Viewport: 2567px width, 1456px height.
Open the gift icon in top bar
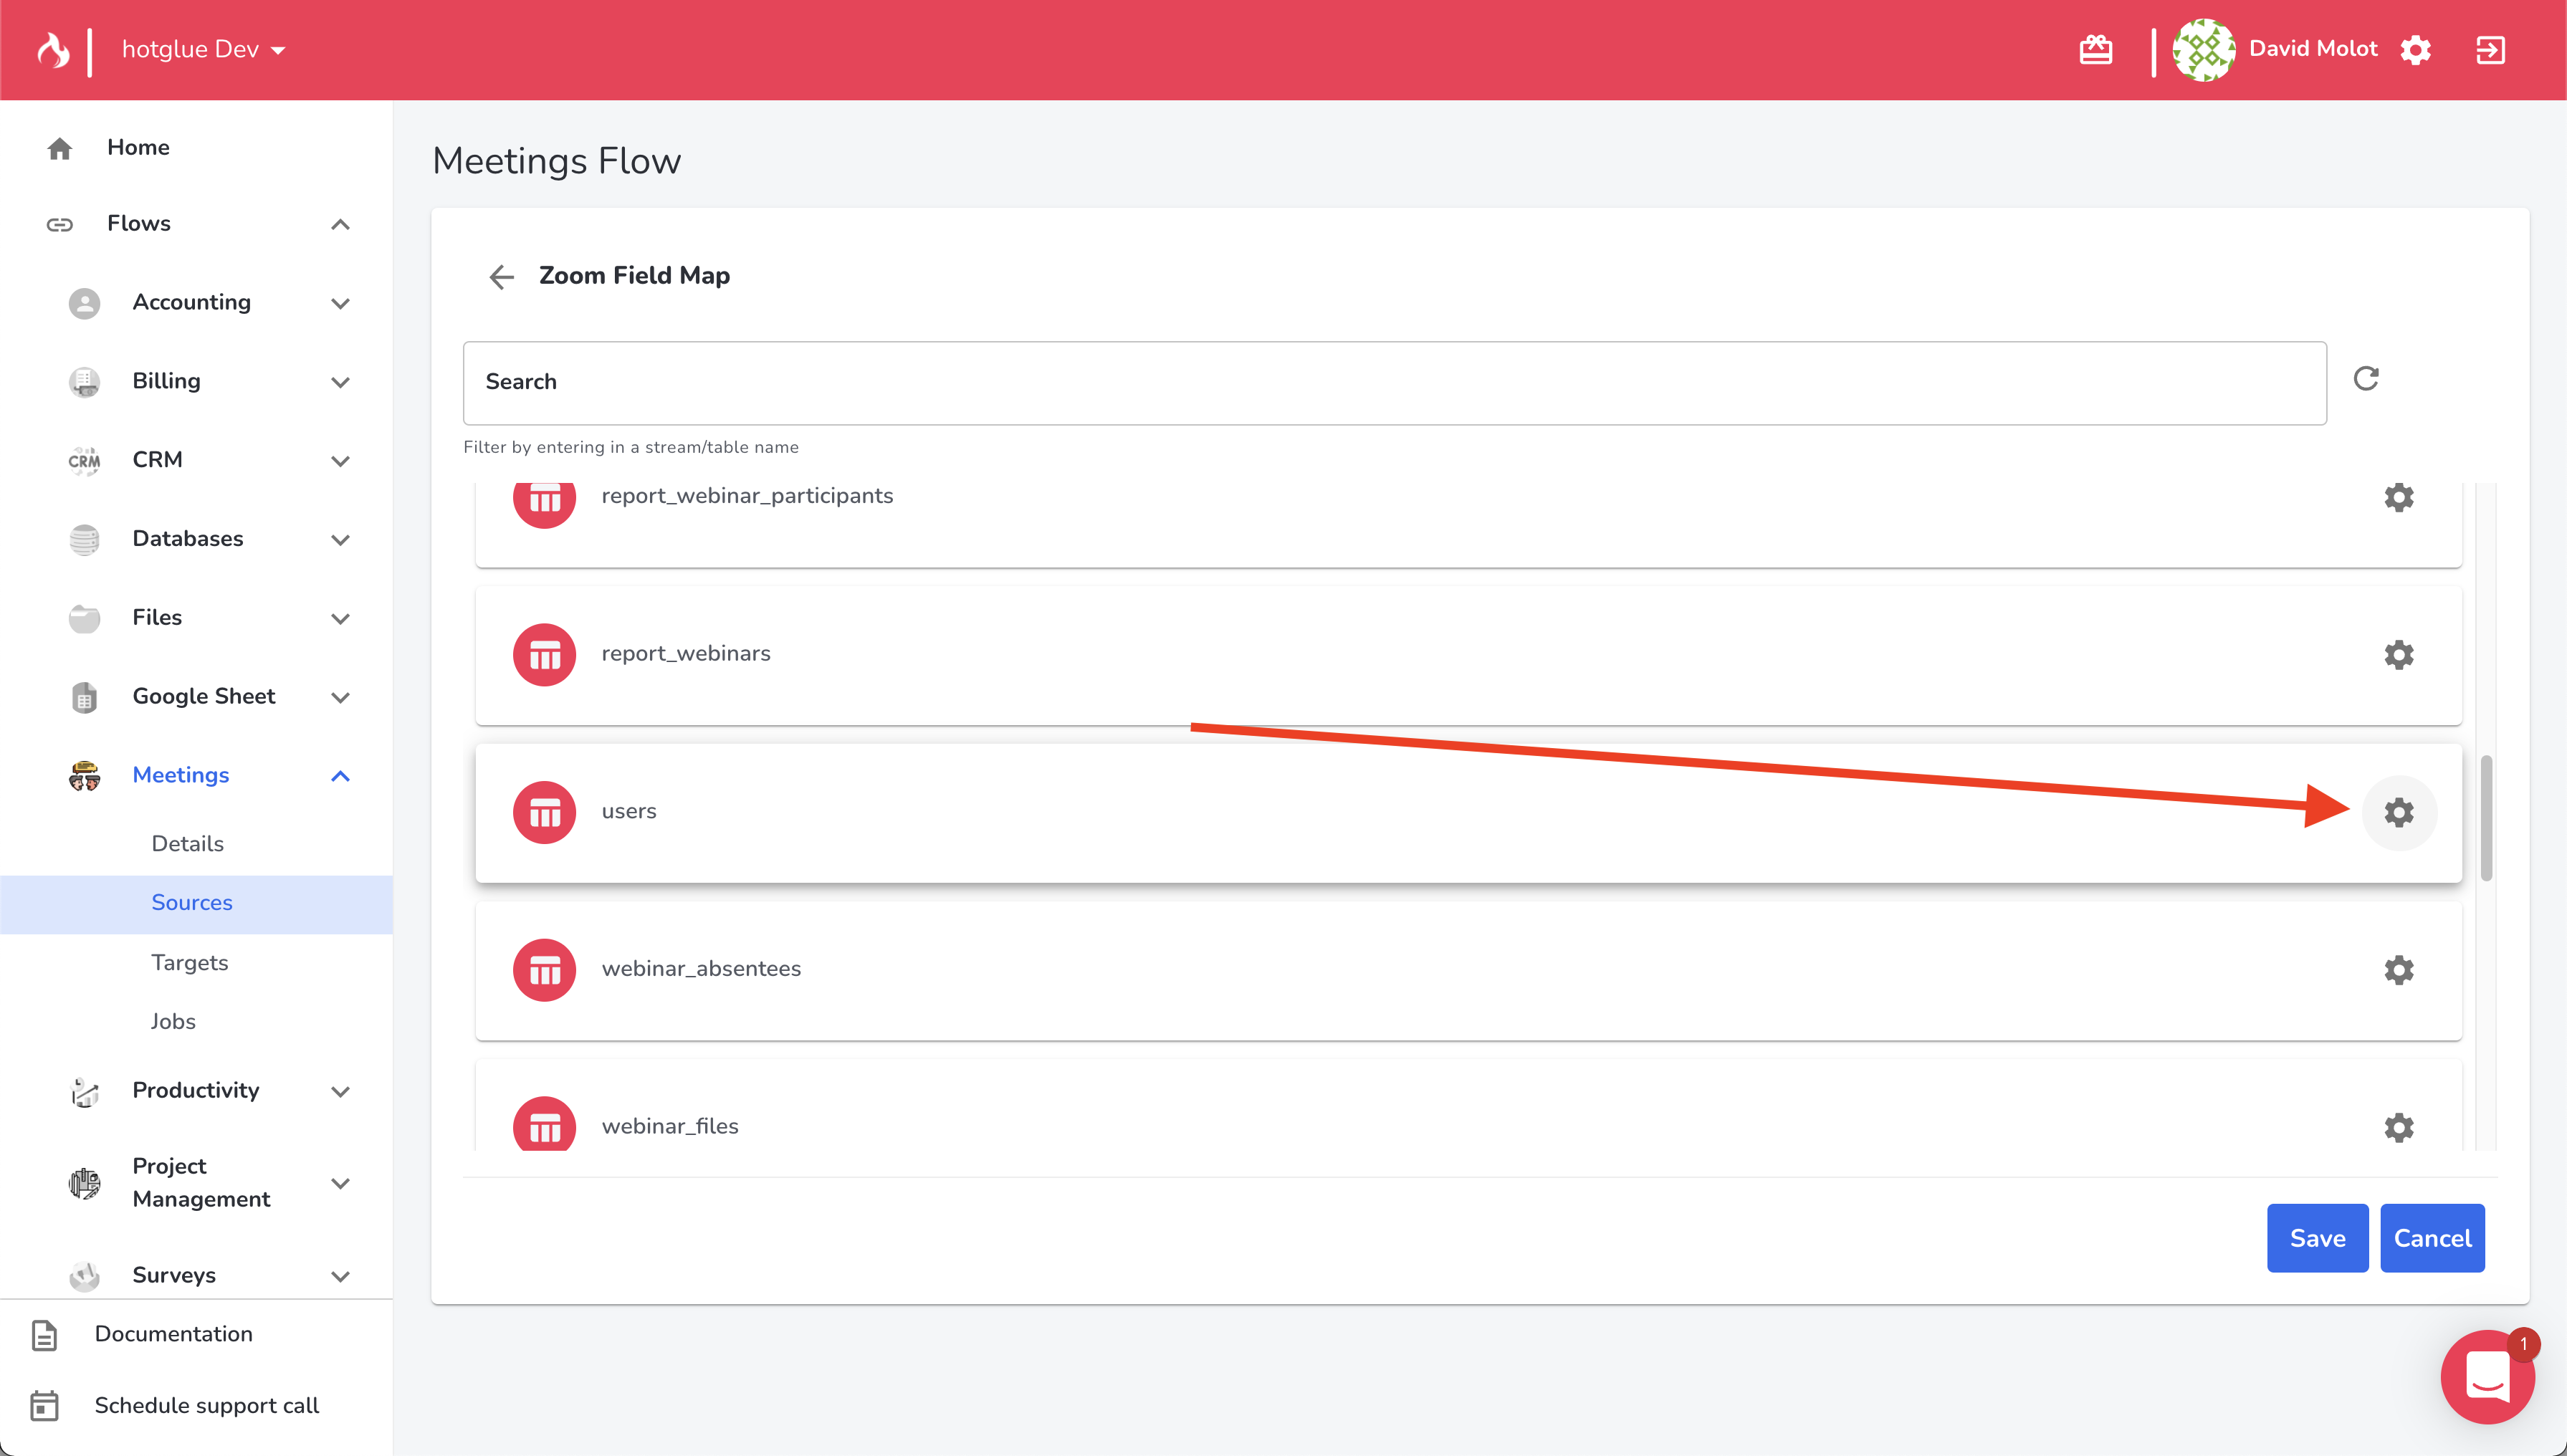(2095, 50)
